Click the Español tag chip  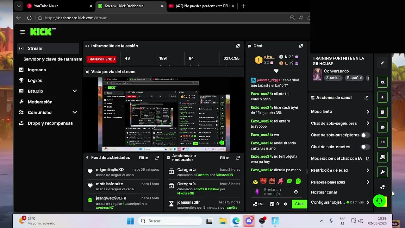[x=354, y=78]
